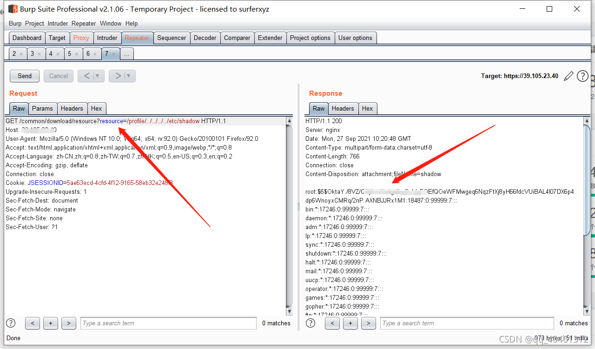
Task: Open help icon beside response search bar
Action: (311, 323)
